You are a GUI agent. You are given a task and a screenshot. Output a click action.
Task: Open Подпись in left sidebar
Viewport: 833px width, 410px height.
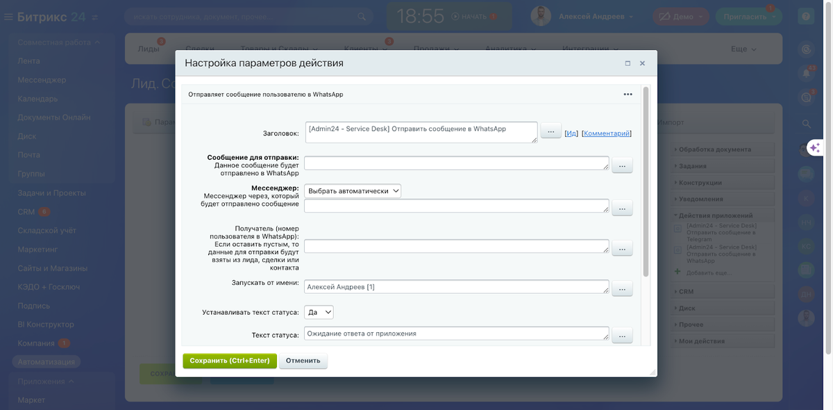(34, 306)
